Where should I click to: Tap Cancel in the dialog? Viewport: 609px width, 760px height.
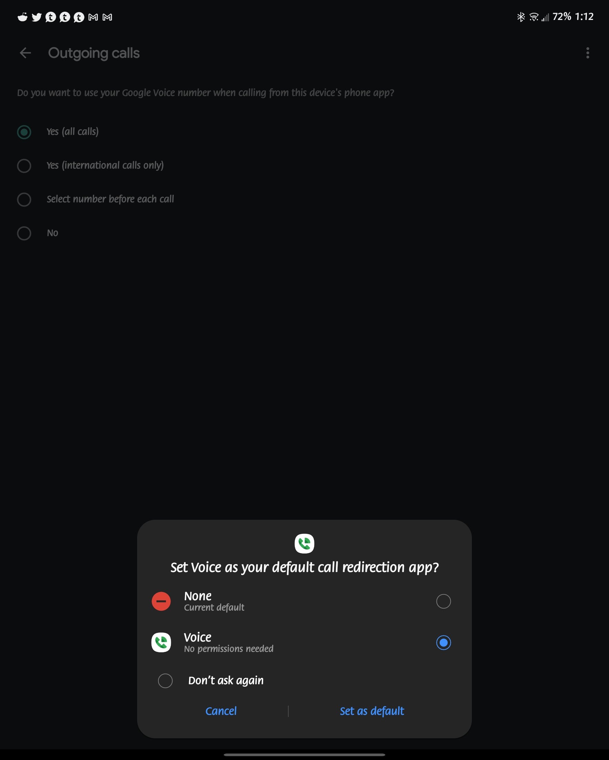pos(221,711)
